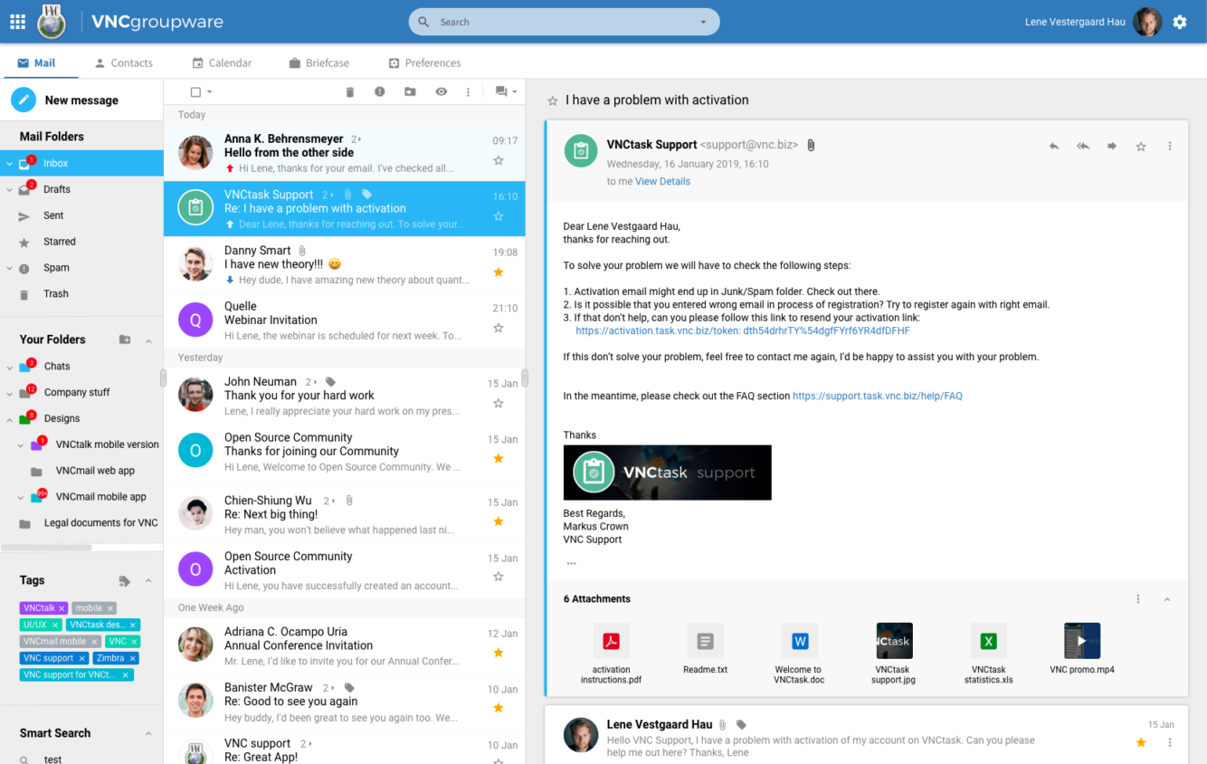Select the Mail tab

pyautogui.click(x=36, y=63)
